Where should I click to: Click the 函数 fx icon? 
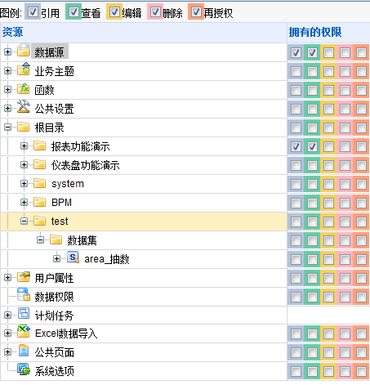click(24, 89)
